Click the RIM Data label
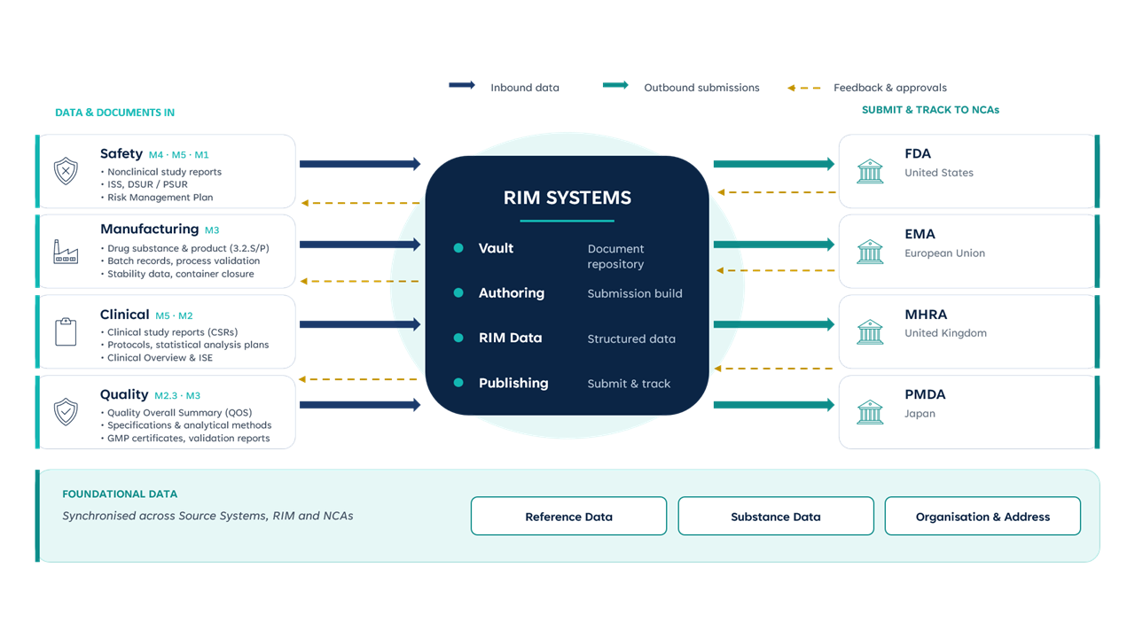 point(510,338)
